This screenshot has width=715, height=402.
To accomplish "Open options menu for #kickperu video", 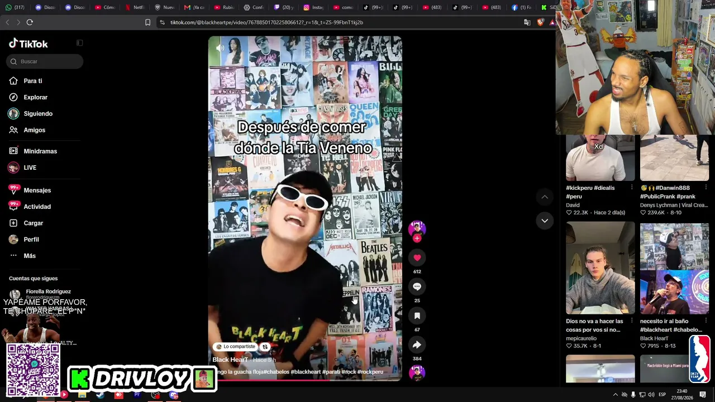I will pyautogui.click(x=632, y=188).
